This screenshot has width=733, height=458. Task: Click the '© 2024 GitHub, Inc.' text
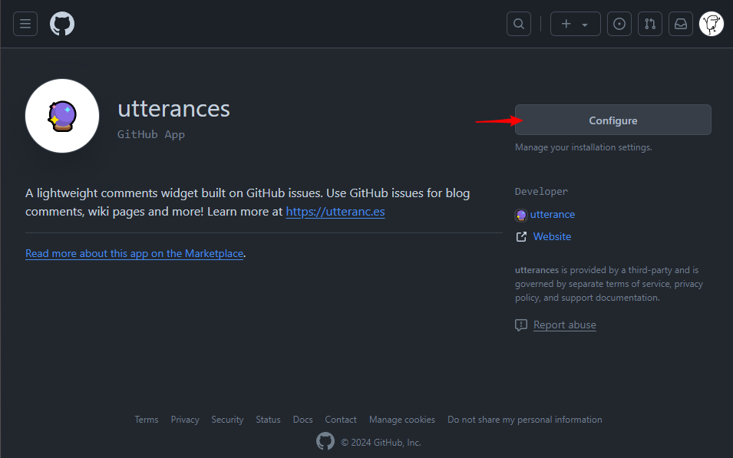pos(381,443)
